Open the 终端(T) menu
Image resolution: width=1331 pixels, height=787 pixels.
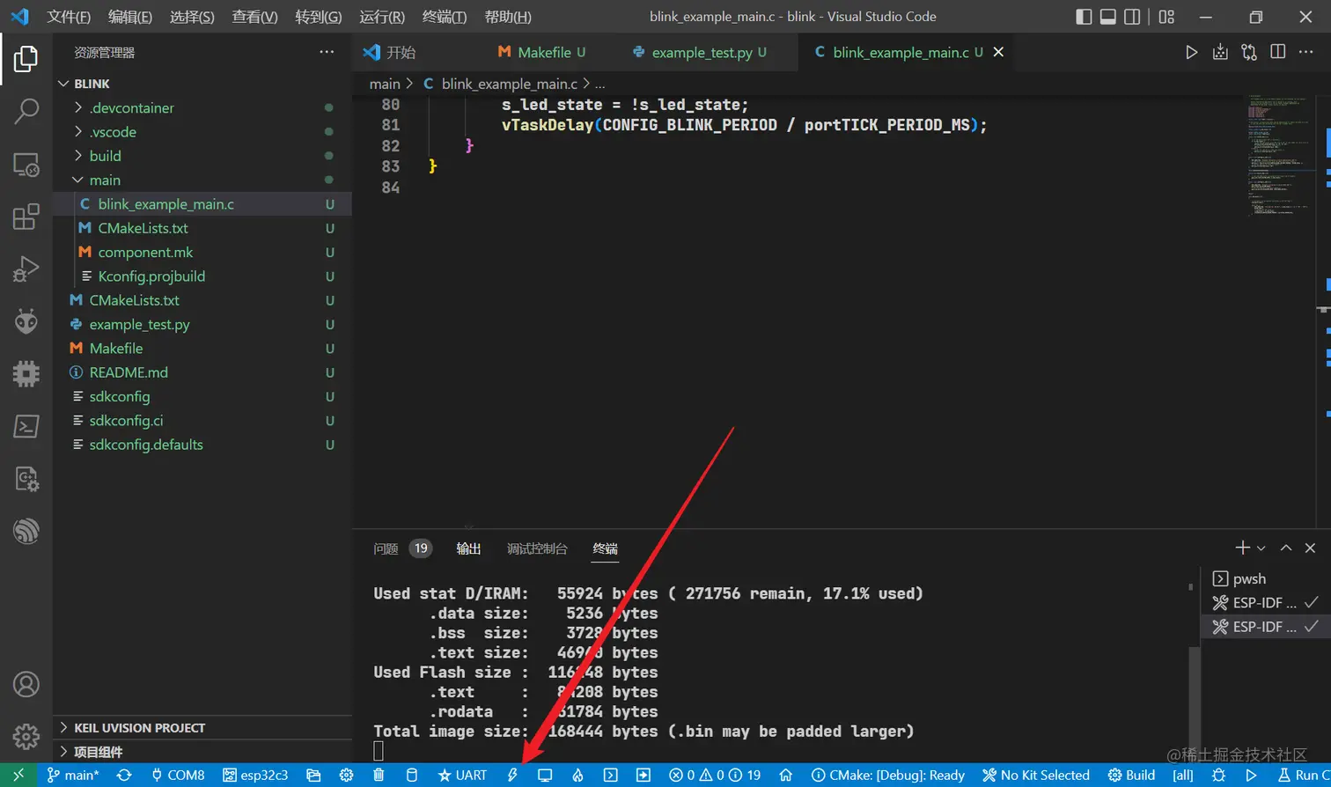pyautogui.click(x=444, y=17)
